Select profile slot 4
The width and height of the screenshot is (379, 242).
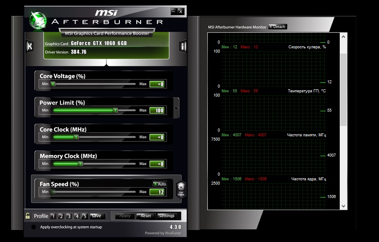click(x=77, y=216)
